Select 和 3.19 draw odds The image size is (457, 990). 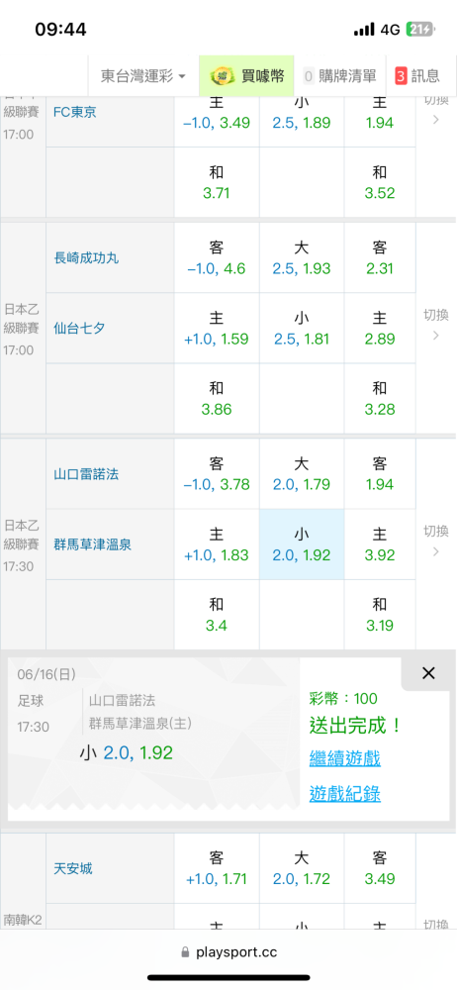point(380,615)
